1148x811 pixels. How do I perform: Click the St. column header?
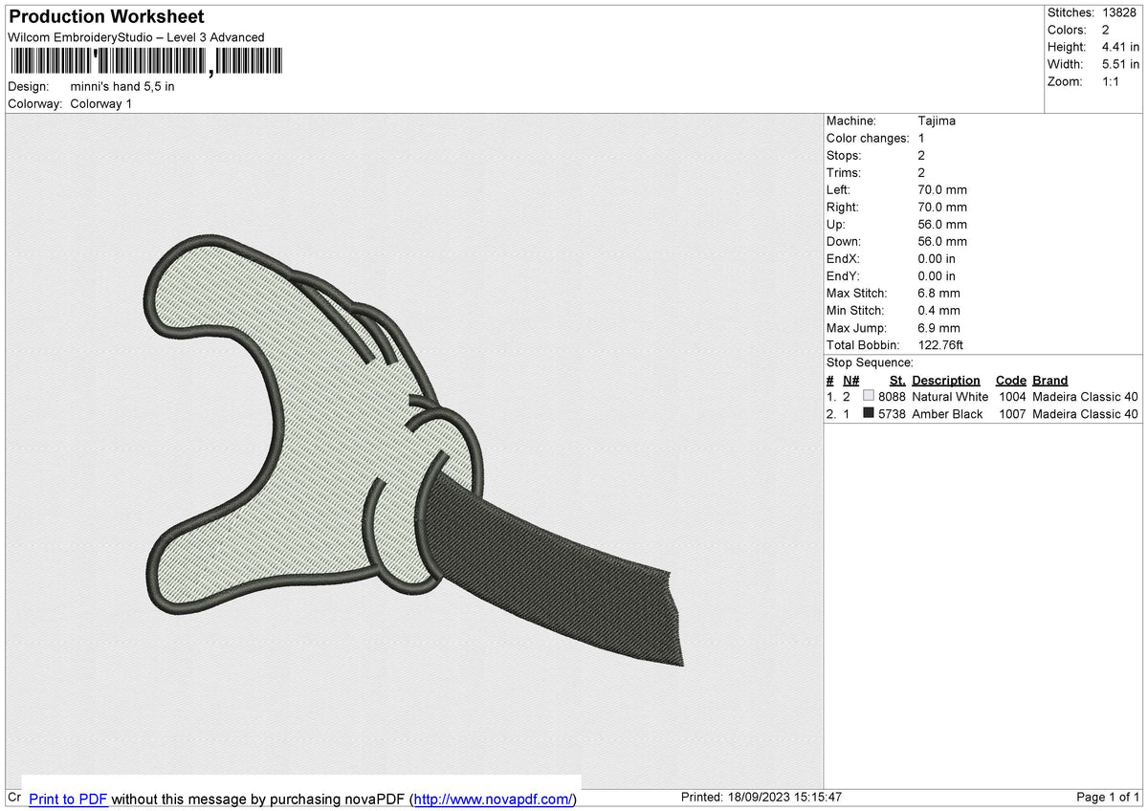tap(897, 380)
